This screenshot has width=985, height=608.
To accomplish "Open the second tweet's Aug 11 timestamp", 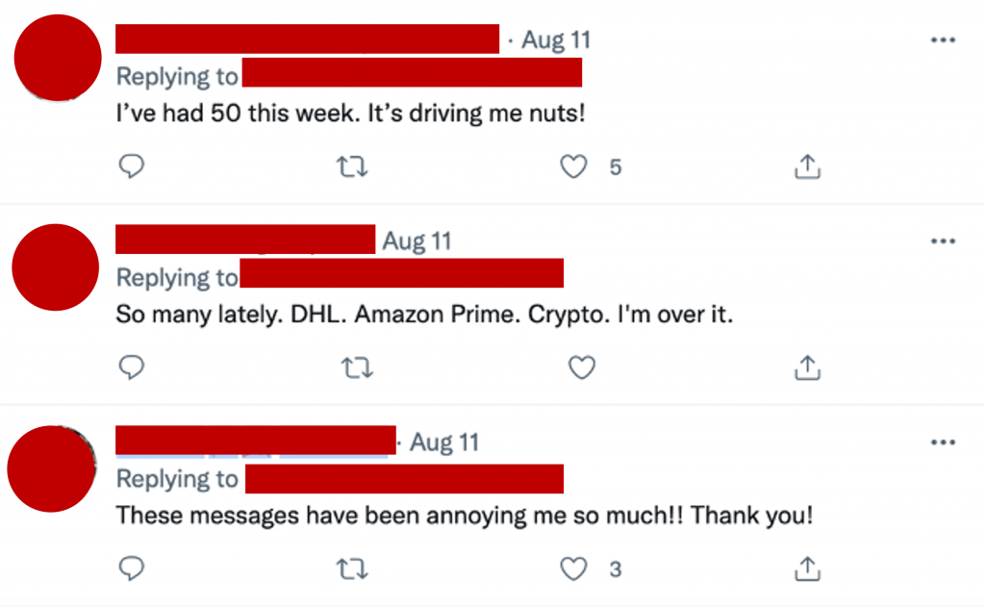I will click(x=417, y=241).
